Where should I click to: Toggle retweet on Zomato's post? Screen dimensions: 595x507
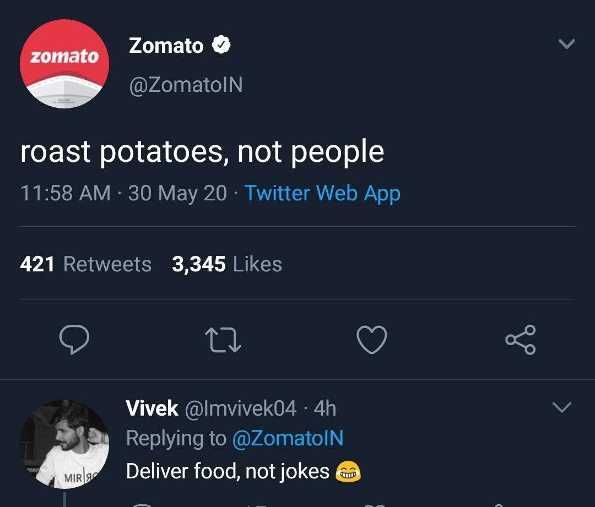223,340
